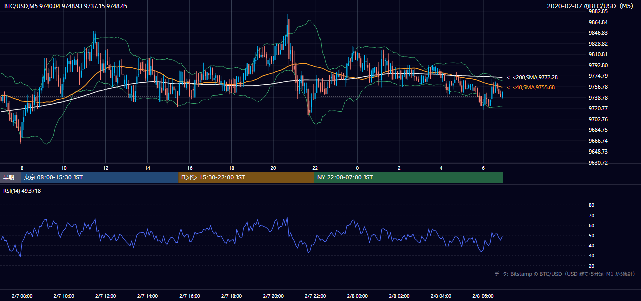
Task: Click the 9702.76 price axis label
Action: click(598, 119)
